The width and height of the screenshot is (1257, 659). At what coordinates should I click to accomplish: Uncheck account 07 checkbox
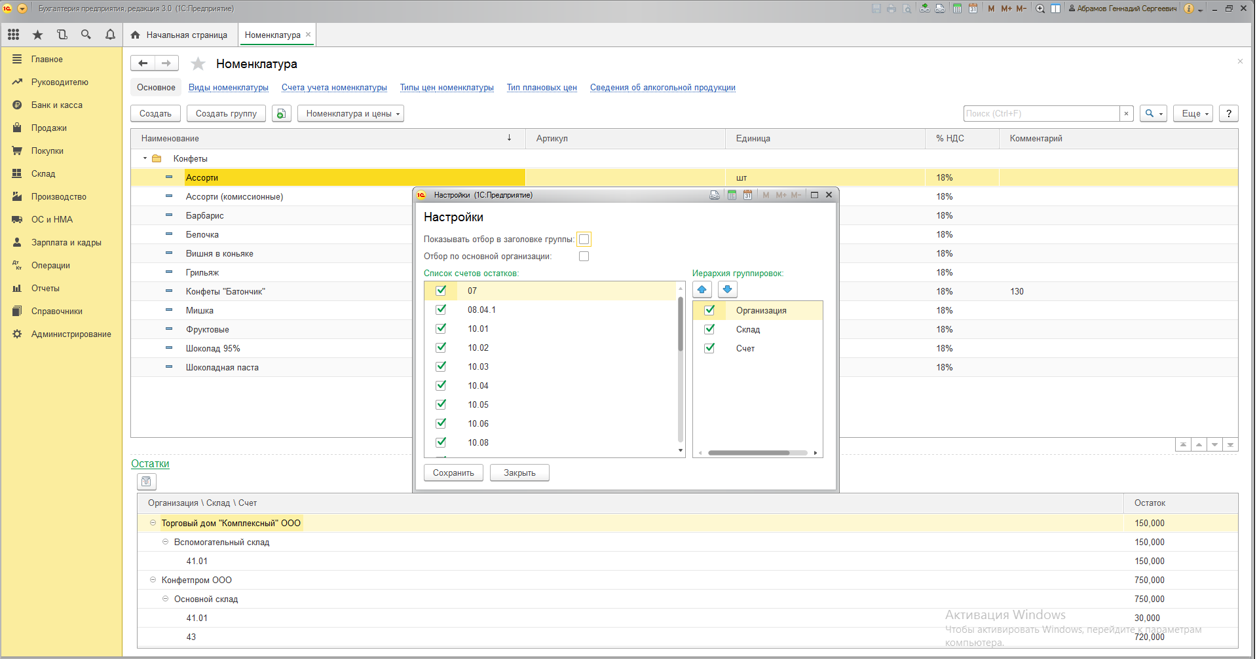click(x=441, y=291)
